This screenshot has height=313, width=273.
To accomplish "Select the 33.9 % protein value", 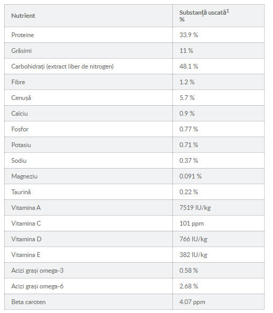I will pos(189,35).
